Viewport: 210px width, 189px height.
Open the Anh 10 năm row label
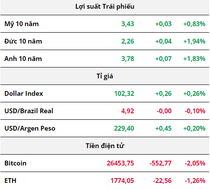point(23,59)
